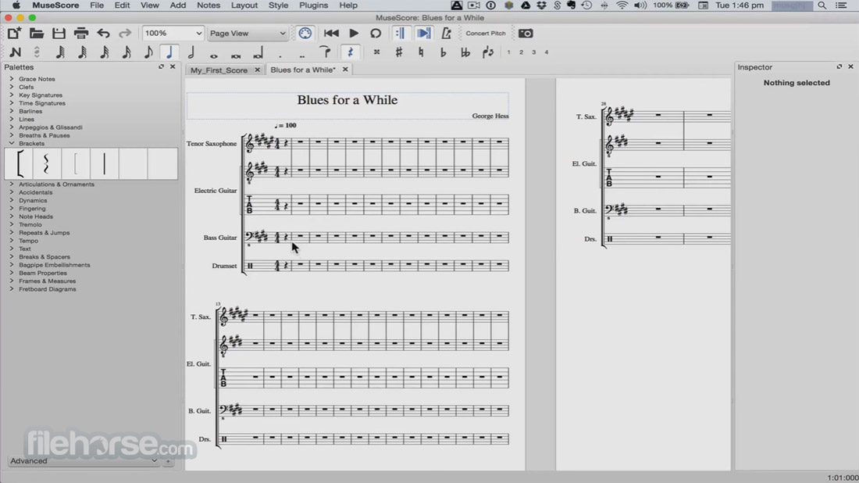
Task: Close the Inspector panel
Action: 850,67
